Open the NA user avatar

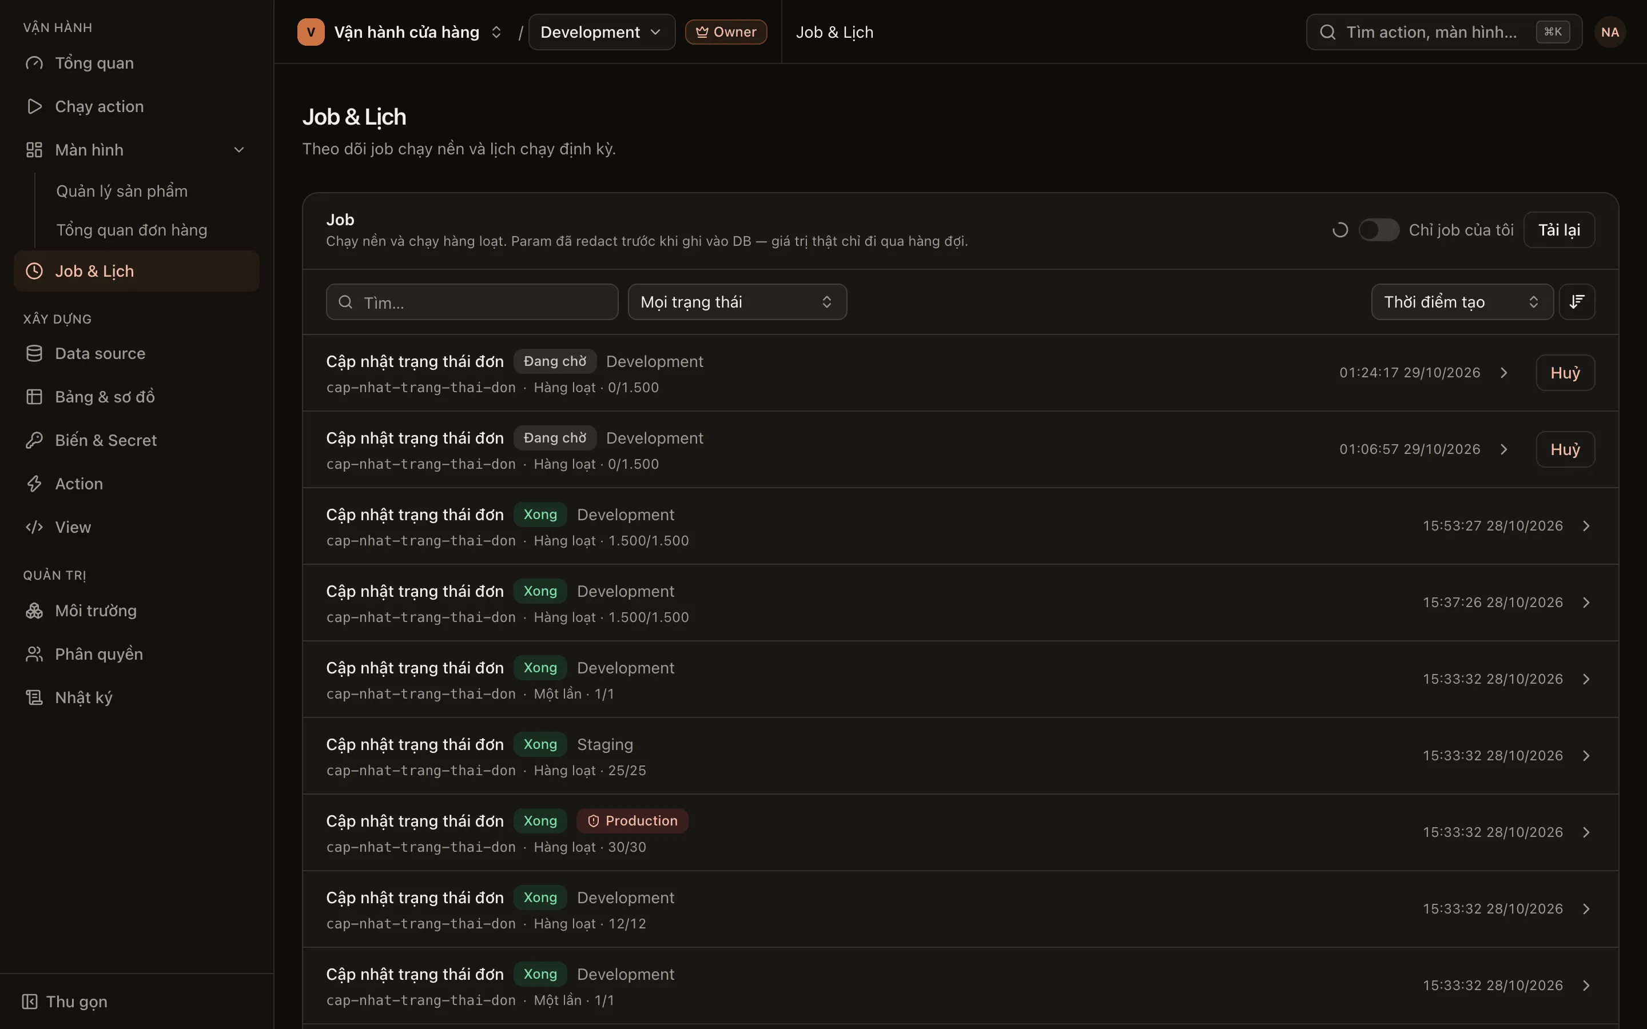click(x=1610, y=32)
